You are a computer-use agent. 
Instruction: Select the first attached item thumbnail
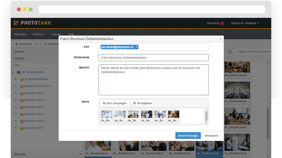(x=106, y=116)
